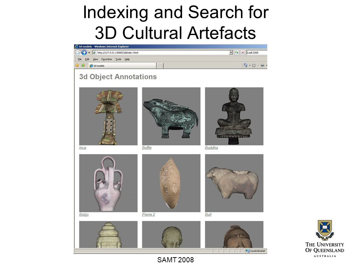Screen dimensions: 351x263
Task: Open the File menu
Action: [80, 59]
